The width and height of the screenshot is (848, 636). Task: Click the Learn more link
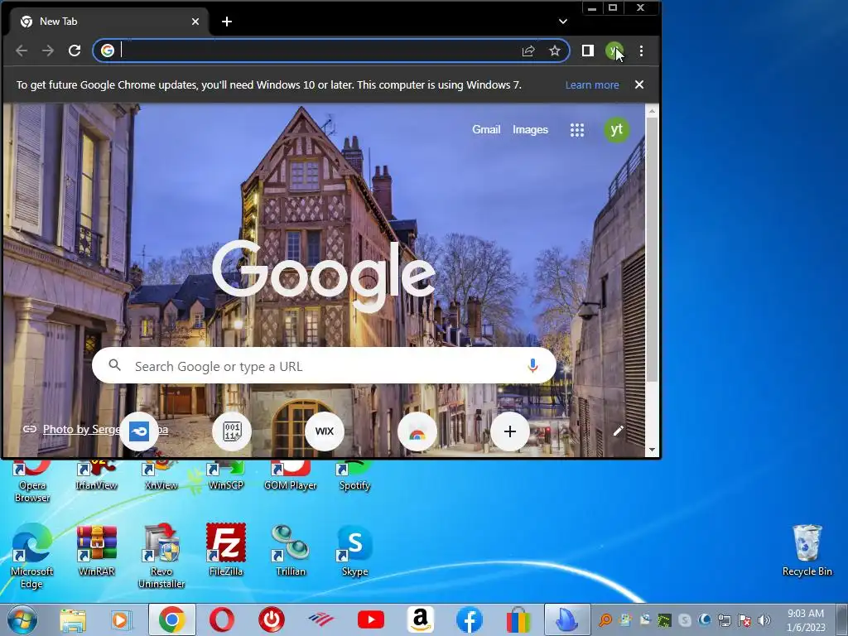click(592, 85)
